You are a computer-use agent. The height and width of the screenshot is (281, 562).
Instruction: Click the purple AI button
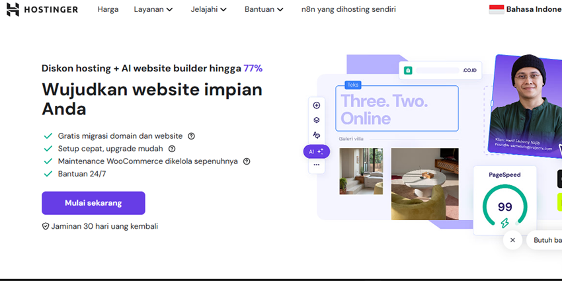coord(317,151)
